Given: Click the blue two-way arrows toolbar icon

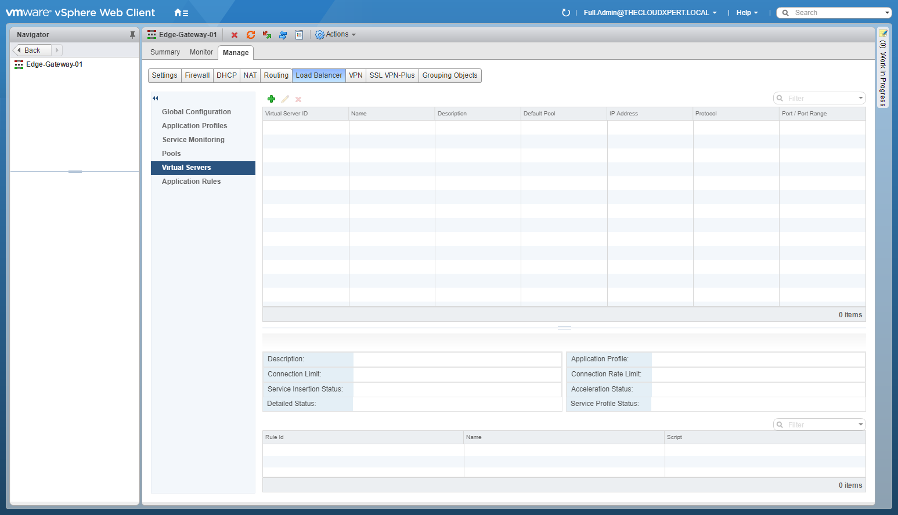Looking at the screenshot, I should pyautogui.click(x=283, y=35).
